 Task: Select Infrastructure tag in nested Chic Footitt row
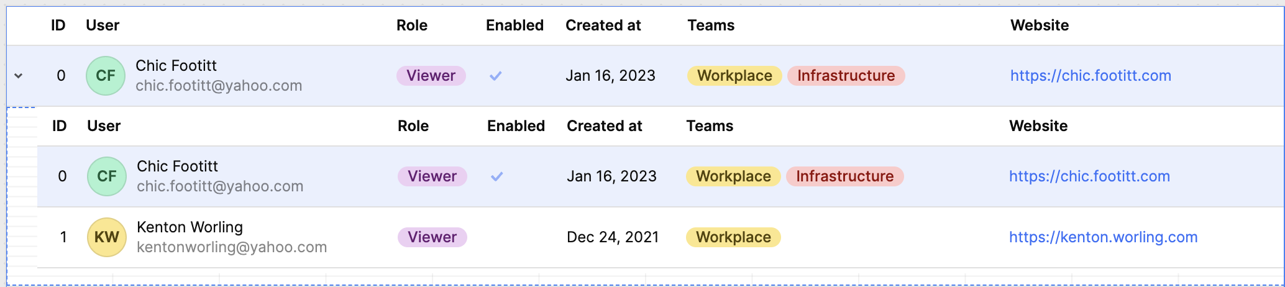click(x=845, y=176)
